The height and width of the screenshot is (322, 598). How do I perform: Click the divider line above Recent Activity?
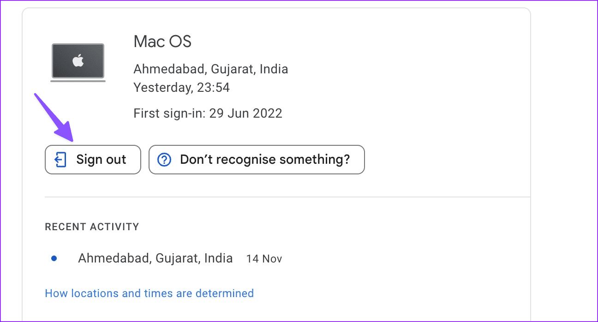pyautogui.click(x=287, y=197)
